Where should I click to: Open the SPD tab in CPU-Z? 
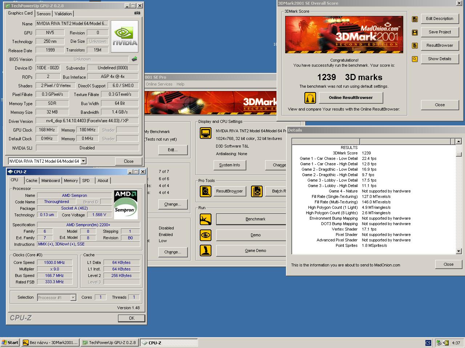point(86,181)
